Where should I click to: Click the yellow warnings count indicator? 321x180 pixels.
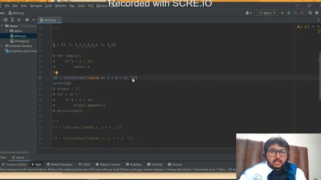click(299, 26)
